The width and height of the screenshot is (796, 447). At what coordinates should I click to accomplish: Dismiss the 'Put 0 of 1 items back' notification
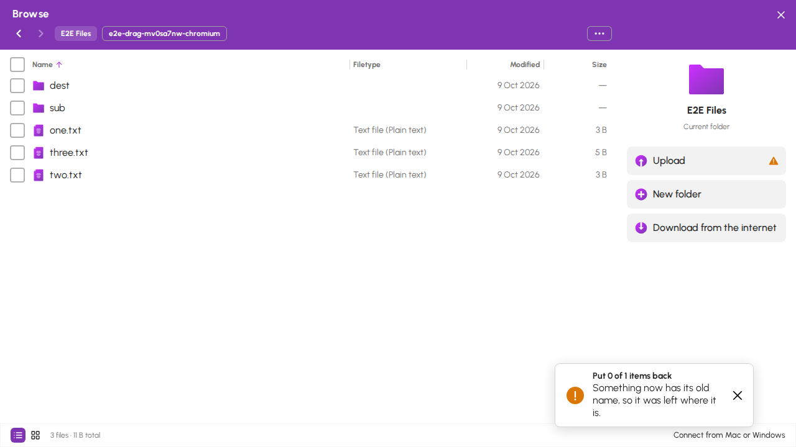coord(738,395)
